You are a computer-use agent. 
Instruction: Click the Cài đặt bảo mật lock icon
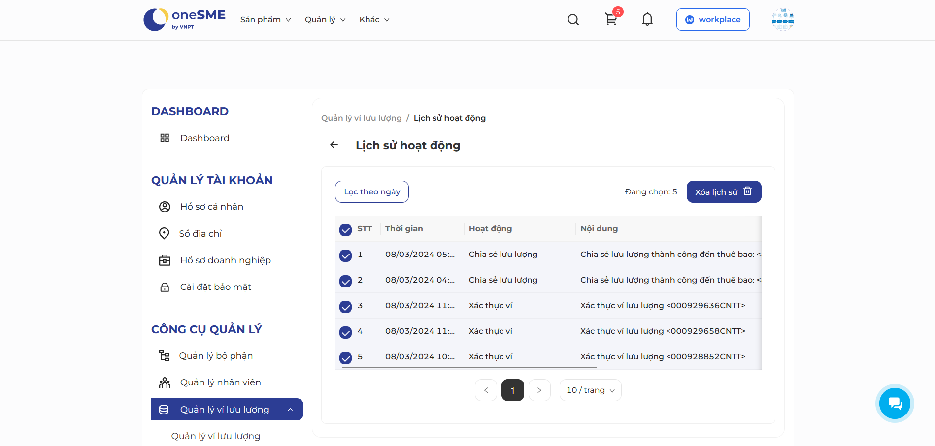pos(165,287)
